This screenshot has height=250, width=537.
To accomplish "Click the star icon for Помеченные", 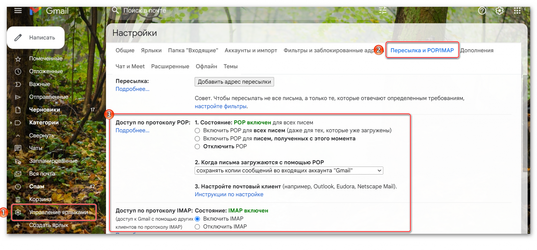I will pos(18,59).
